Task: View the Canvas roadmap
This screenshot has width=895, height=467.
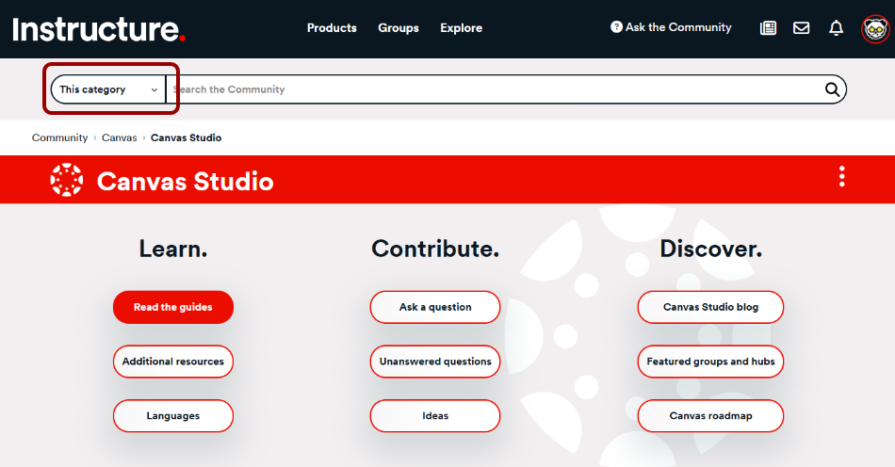Action: point(710,415)
